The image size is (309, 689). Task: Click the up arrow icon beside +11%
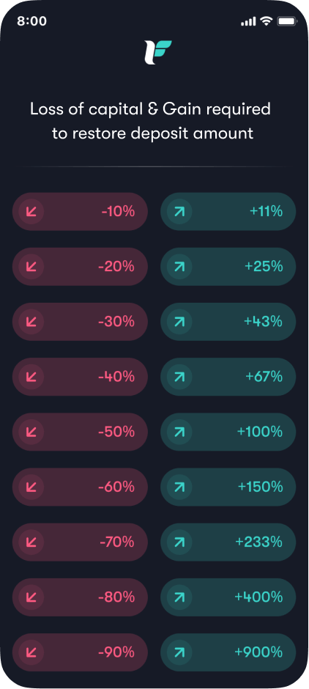point(179,212)
